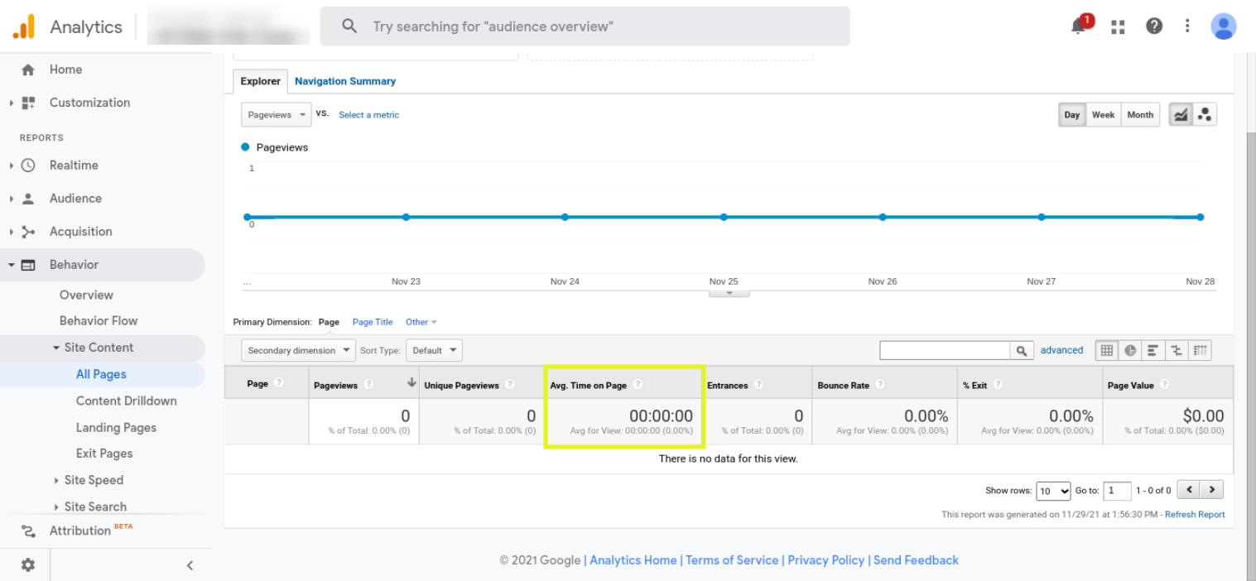The height and width of the screenshot is (581, 1256).
Task: Open the Google apps grid icon
Action: coord(1118,26)
